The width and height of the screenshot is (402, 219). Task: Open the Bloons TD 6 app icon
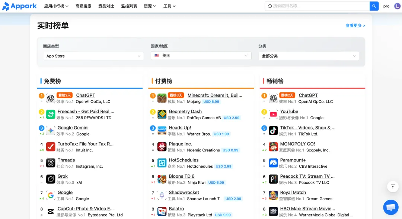coord(162,179)
